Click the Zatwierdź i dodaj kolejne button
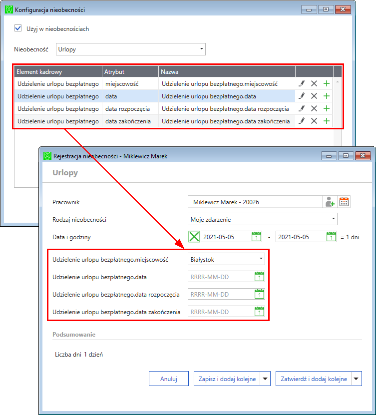Screen dimensions: 376x415 (x=314, y=379)
